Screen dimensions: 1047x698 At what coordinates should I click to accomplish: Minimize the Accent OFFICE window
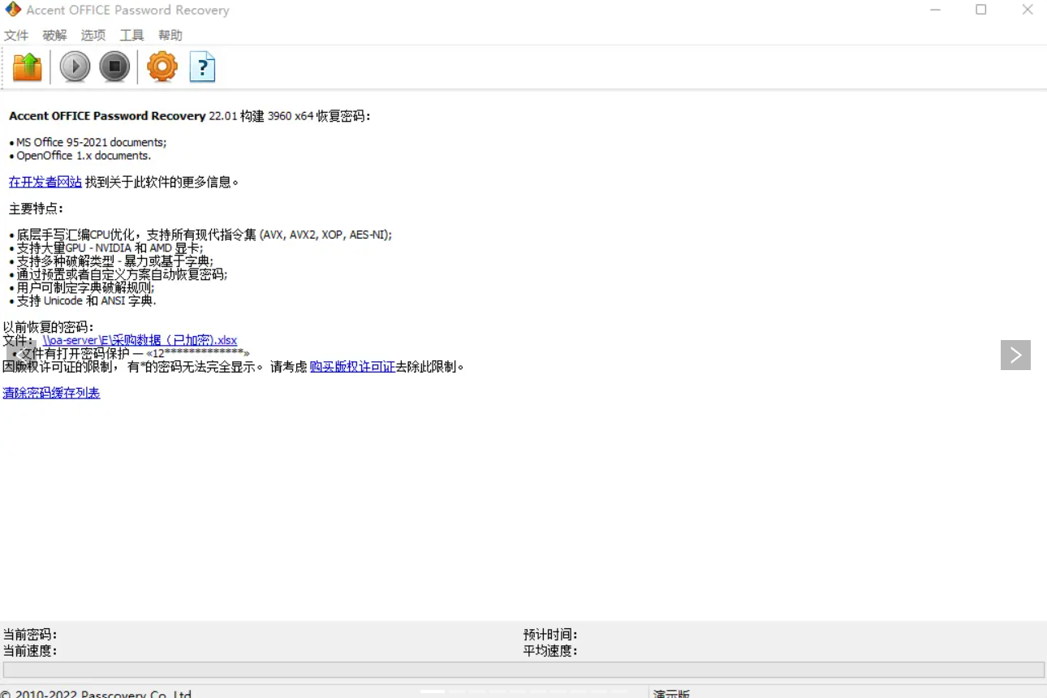pyautogui.click(x=936, y=10)
